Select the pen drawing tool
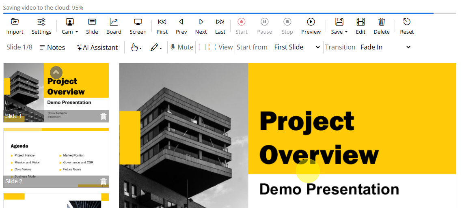The width and height of the screenshot is (462, 208). coord(154,47)
